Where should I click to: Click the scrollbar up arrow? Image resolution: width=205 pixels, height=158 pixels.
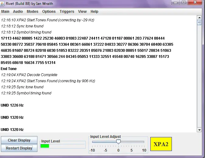(x=200, y=18)
